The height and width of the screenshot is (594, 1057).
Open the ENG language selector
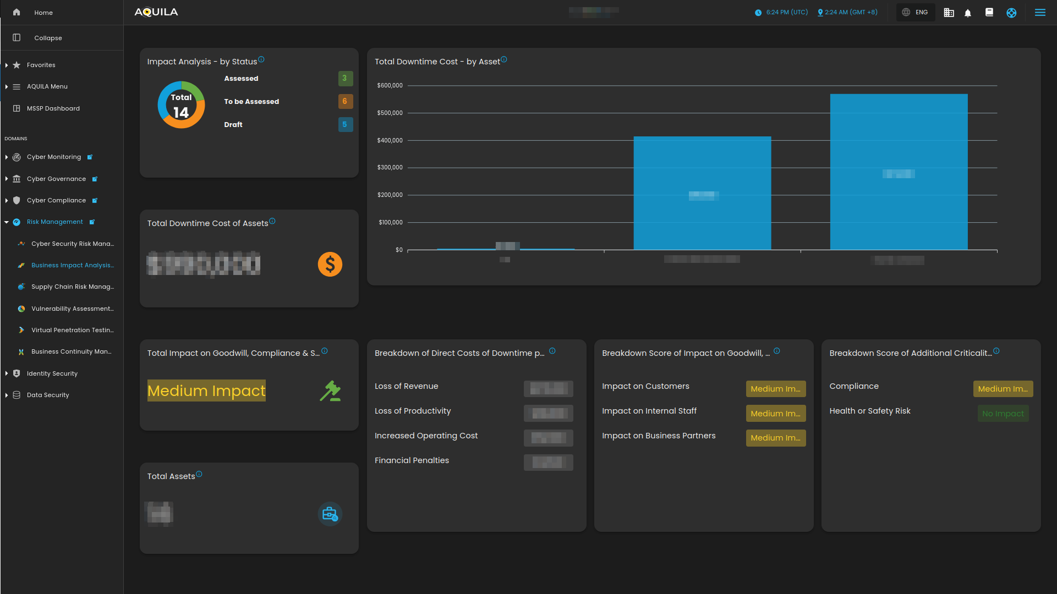click(x=916, y=13)
